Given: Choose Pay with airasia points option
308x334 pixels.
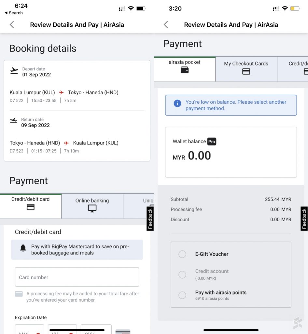Looking at the screenshot, I should click(x=182, y=295).
